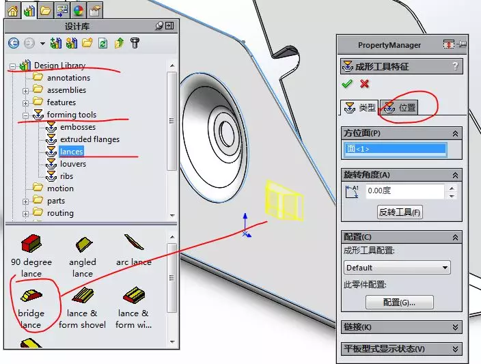Image resolution: width=481 pixels, height=364 pixels.
Task: Expand the 链接(K) section
Action: [x=455, y=327]
